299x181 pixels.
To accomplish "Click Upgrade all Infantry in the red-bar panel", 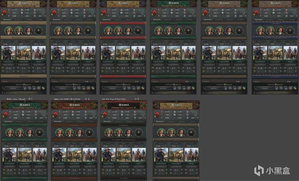I will click(108, 65).
